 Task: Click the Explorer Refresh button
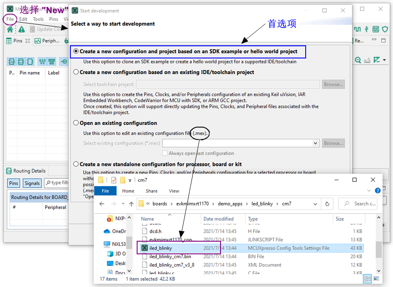pyautogui.click(x=327, y=204)
